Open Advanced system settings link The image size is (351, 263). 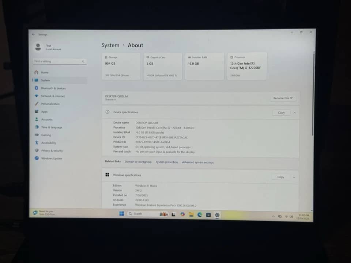click(x=198, y=162)
